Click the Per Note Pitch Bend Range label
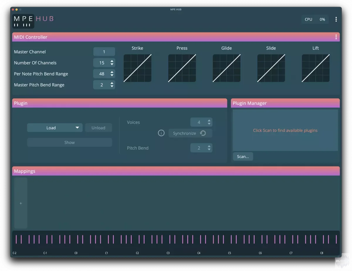This screenshot has height=271, width=352. 41,74
